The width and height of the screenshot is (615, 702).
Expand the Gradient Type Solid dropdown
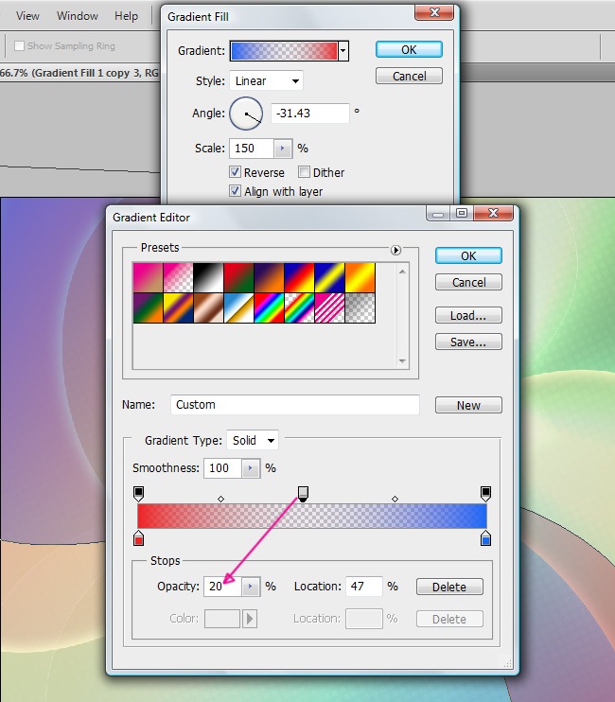pos(253,440)
